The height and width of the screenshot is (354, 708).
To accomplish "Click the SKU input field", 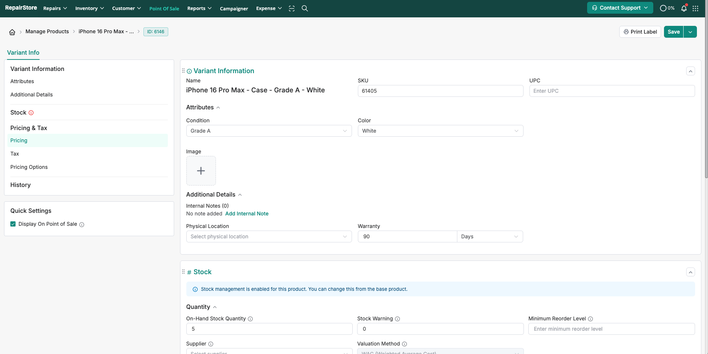I will 440,91.
